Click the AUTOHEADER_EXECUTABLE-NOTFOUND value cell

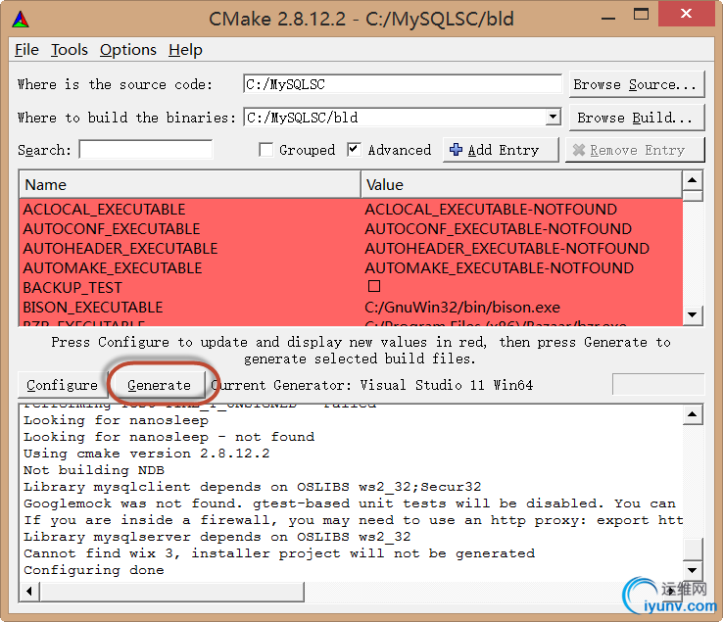(506, 249)
